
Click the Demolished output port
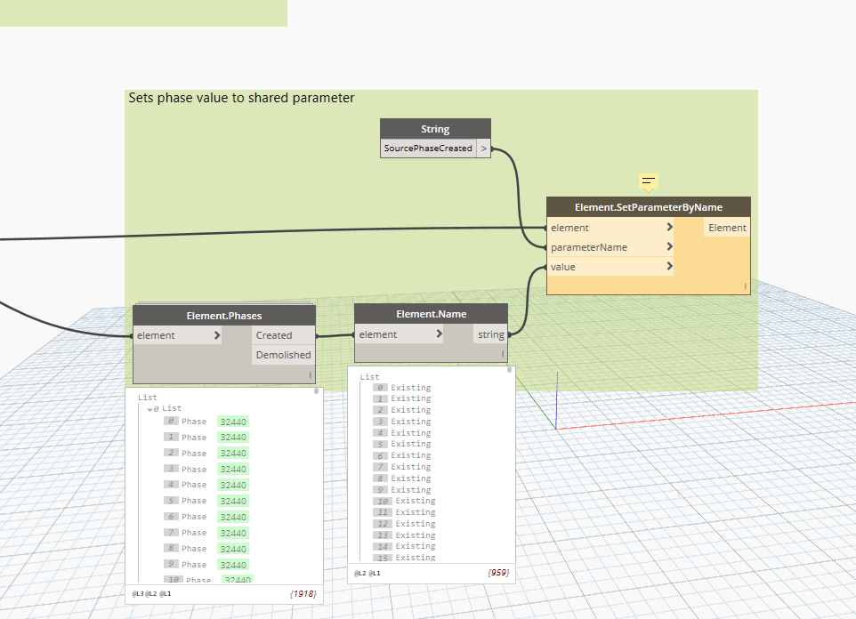click(283, 355)
